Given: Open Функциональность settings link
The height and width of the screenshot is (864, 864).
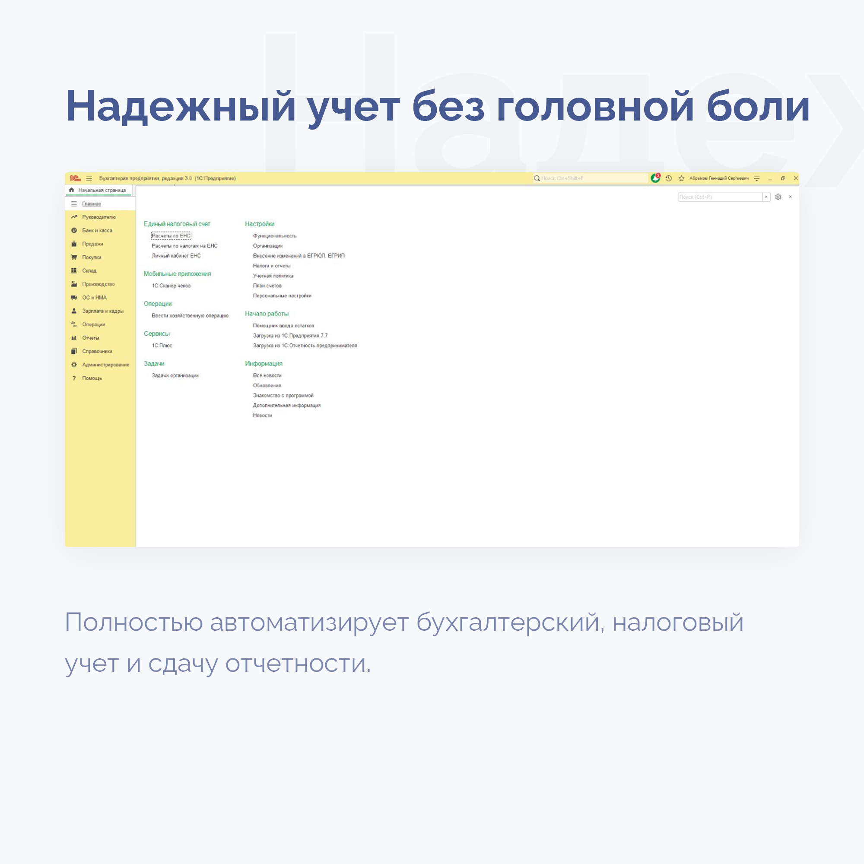Looking at the screenshot, I should pyautogui.click(x=275, y=236).
